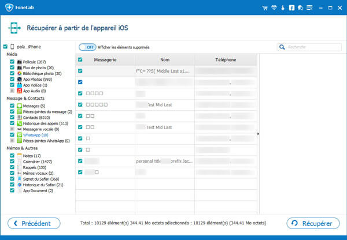The width and height of the screenshot is (347, 240).
Task: Click the magnifier icon in the search box
Action: (x=283, y=47)
